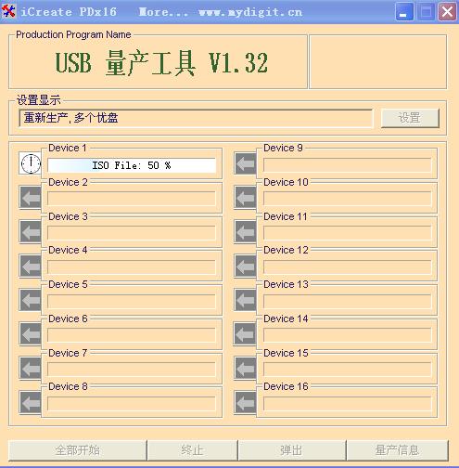Click the clock status icon for Device 1
Screen dimensions: 459x468
point(31,163)
